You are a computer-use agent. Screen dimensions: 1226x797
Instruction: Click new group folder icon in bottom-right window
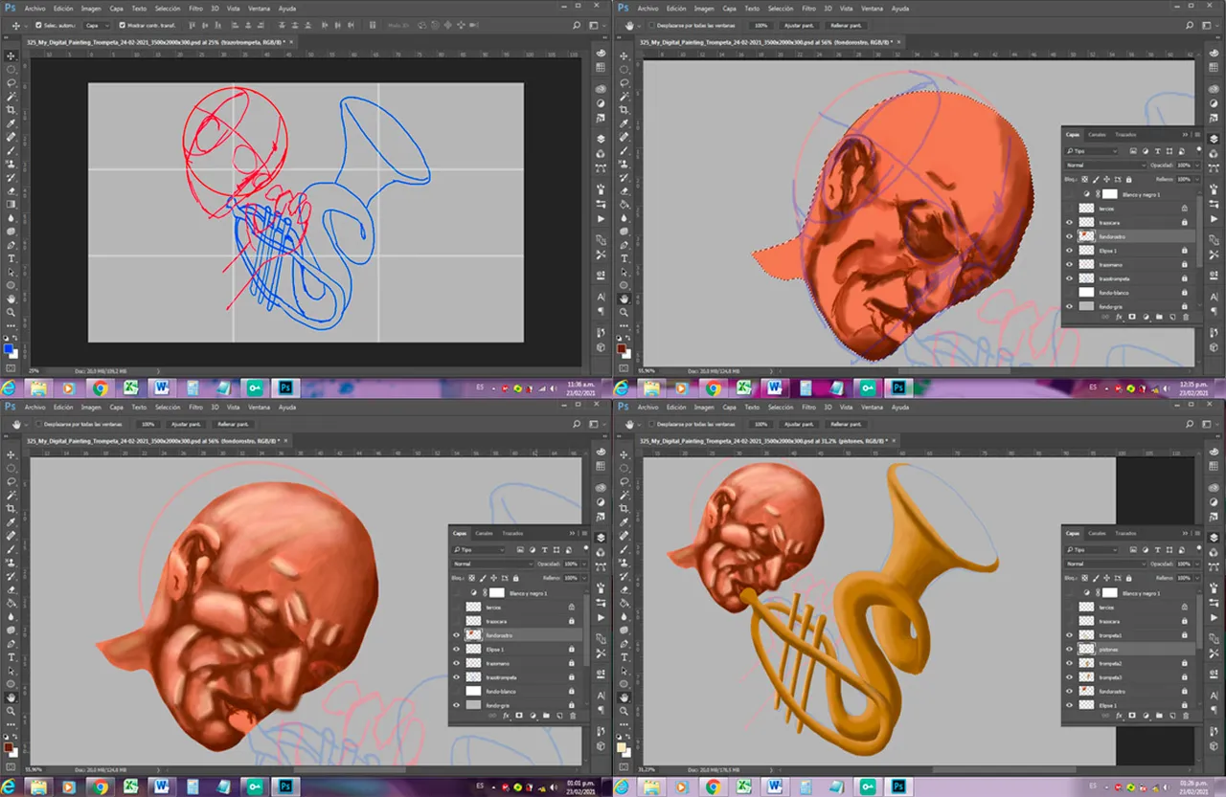click(1158, 716)
